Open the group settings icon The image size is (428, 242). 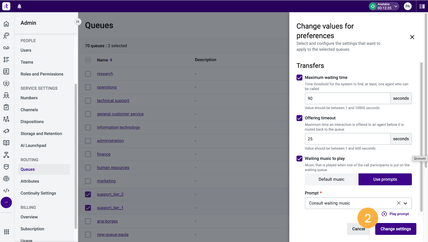[6, 119]
